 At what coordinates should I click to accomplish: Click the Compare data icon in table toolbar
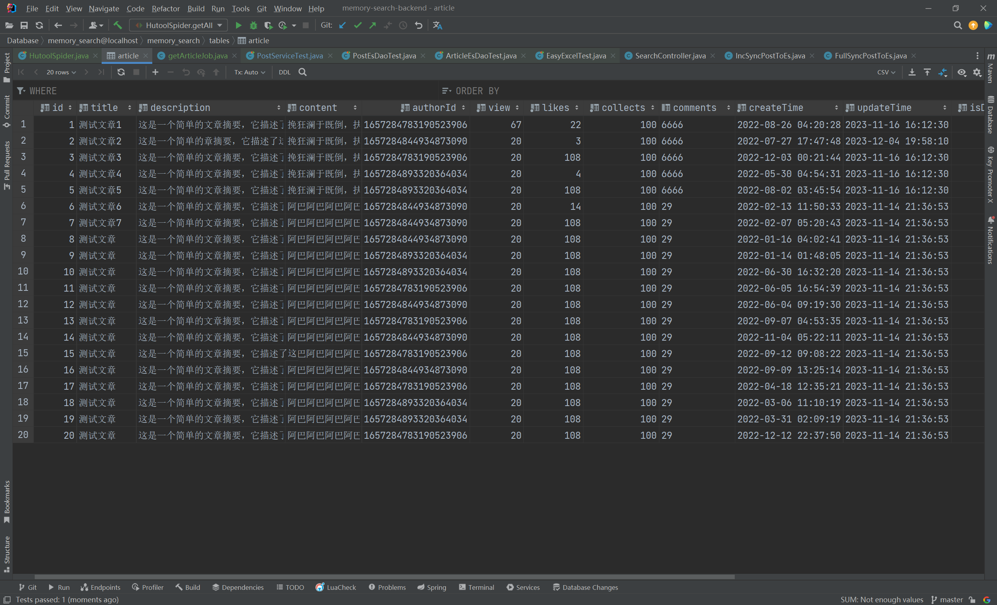click(943, 72)
